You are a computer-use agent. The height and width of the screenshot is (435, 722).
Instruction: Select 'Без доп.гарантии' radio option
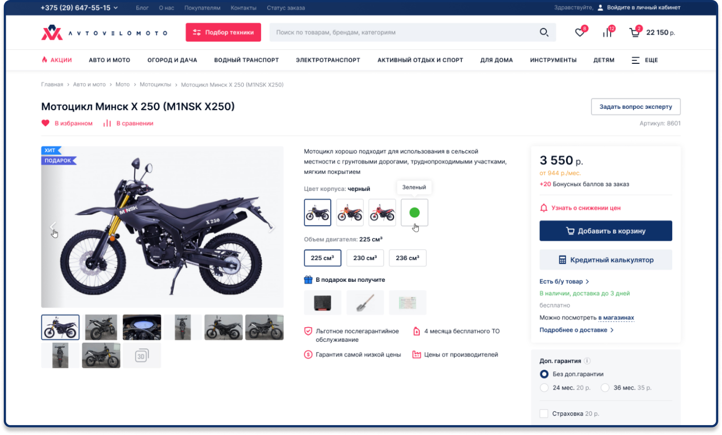point(544,374)
